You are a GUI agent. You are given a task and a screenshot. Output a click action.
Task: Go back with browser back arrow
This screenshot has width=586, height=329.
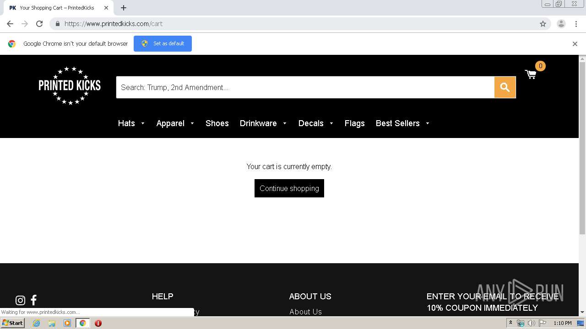pyautogui.click(x=10, y=24)
